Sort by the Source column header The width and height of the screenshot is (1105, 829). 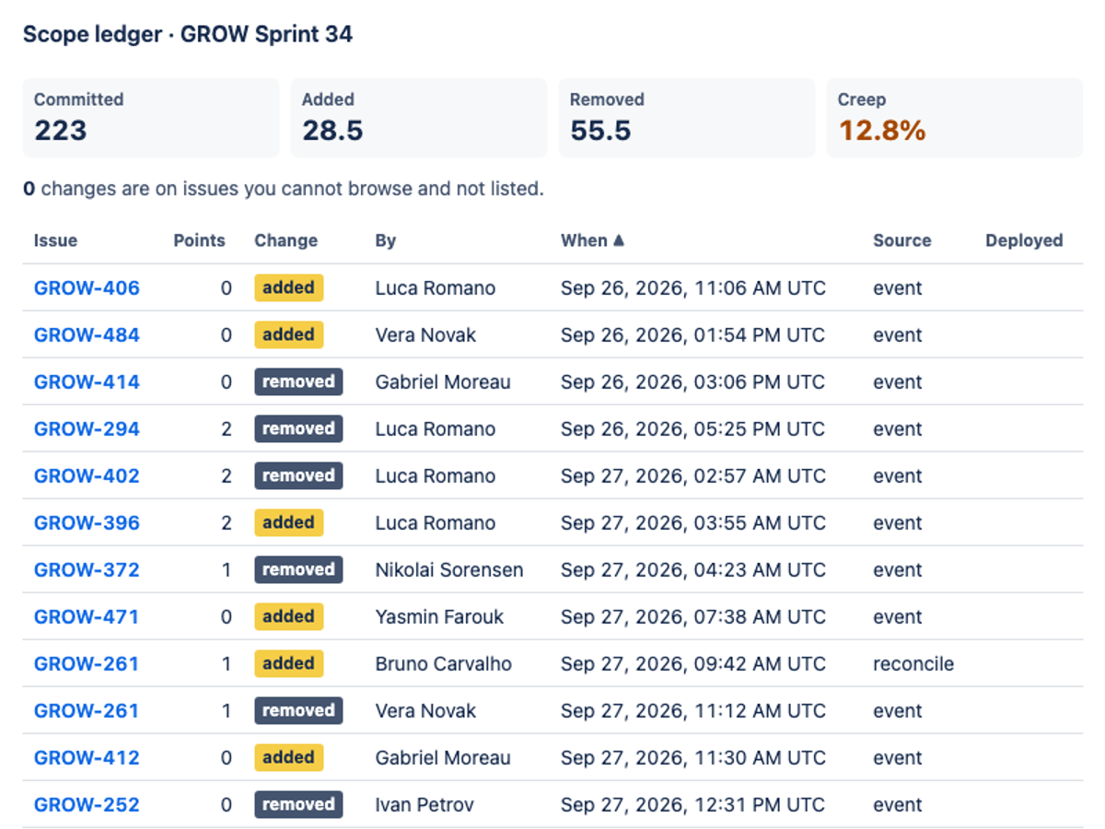click(902, 240)
